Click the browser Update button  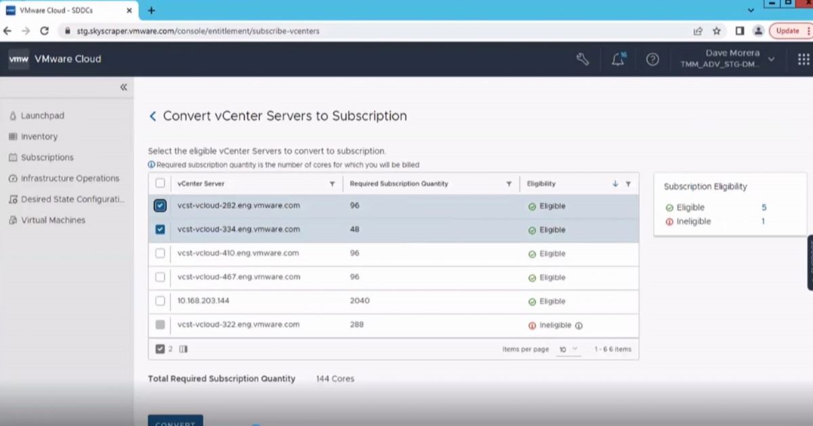[787, 30]
